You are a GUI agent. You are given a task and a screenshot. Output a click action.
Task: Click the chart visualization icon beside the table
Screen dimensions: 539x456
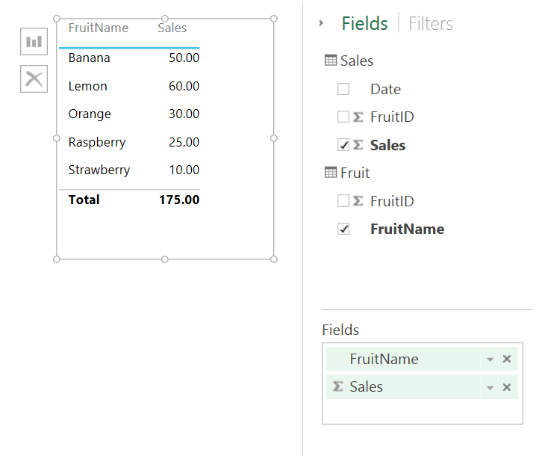tap(34, 41)
